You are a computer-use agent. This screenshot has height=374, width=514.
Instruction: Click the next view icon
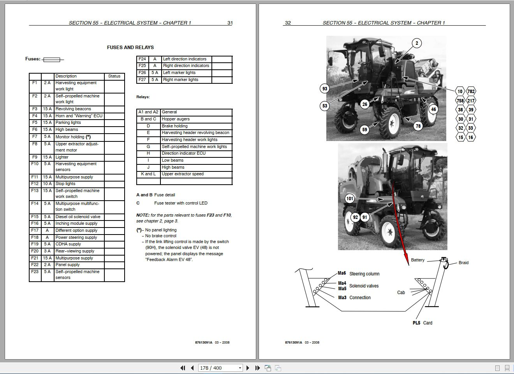tap(278, 368)
